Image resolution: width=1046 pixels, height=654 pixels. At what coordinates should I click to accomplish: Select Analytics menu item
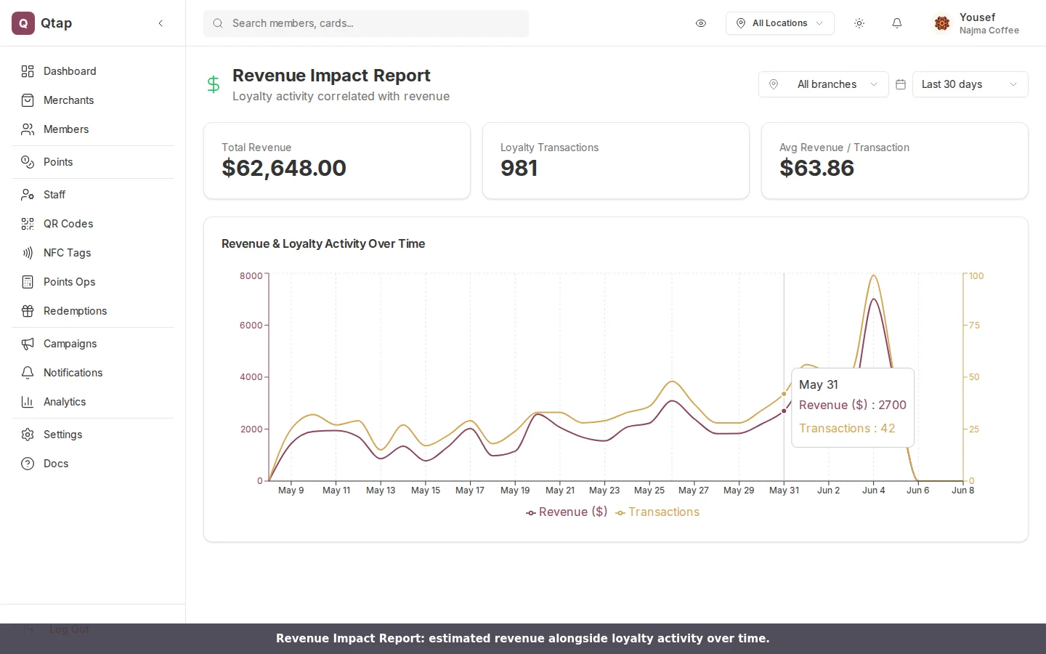93,402
